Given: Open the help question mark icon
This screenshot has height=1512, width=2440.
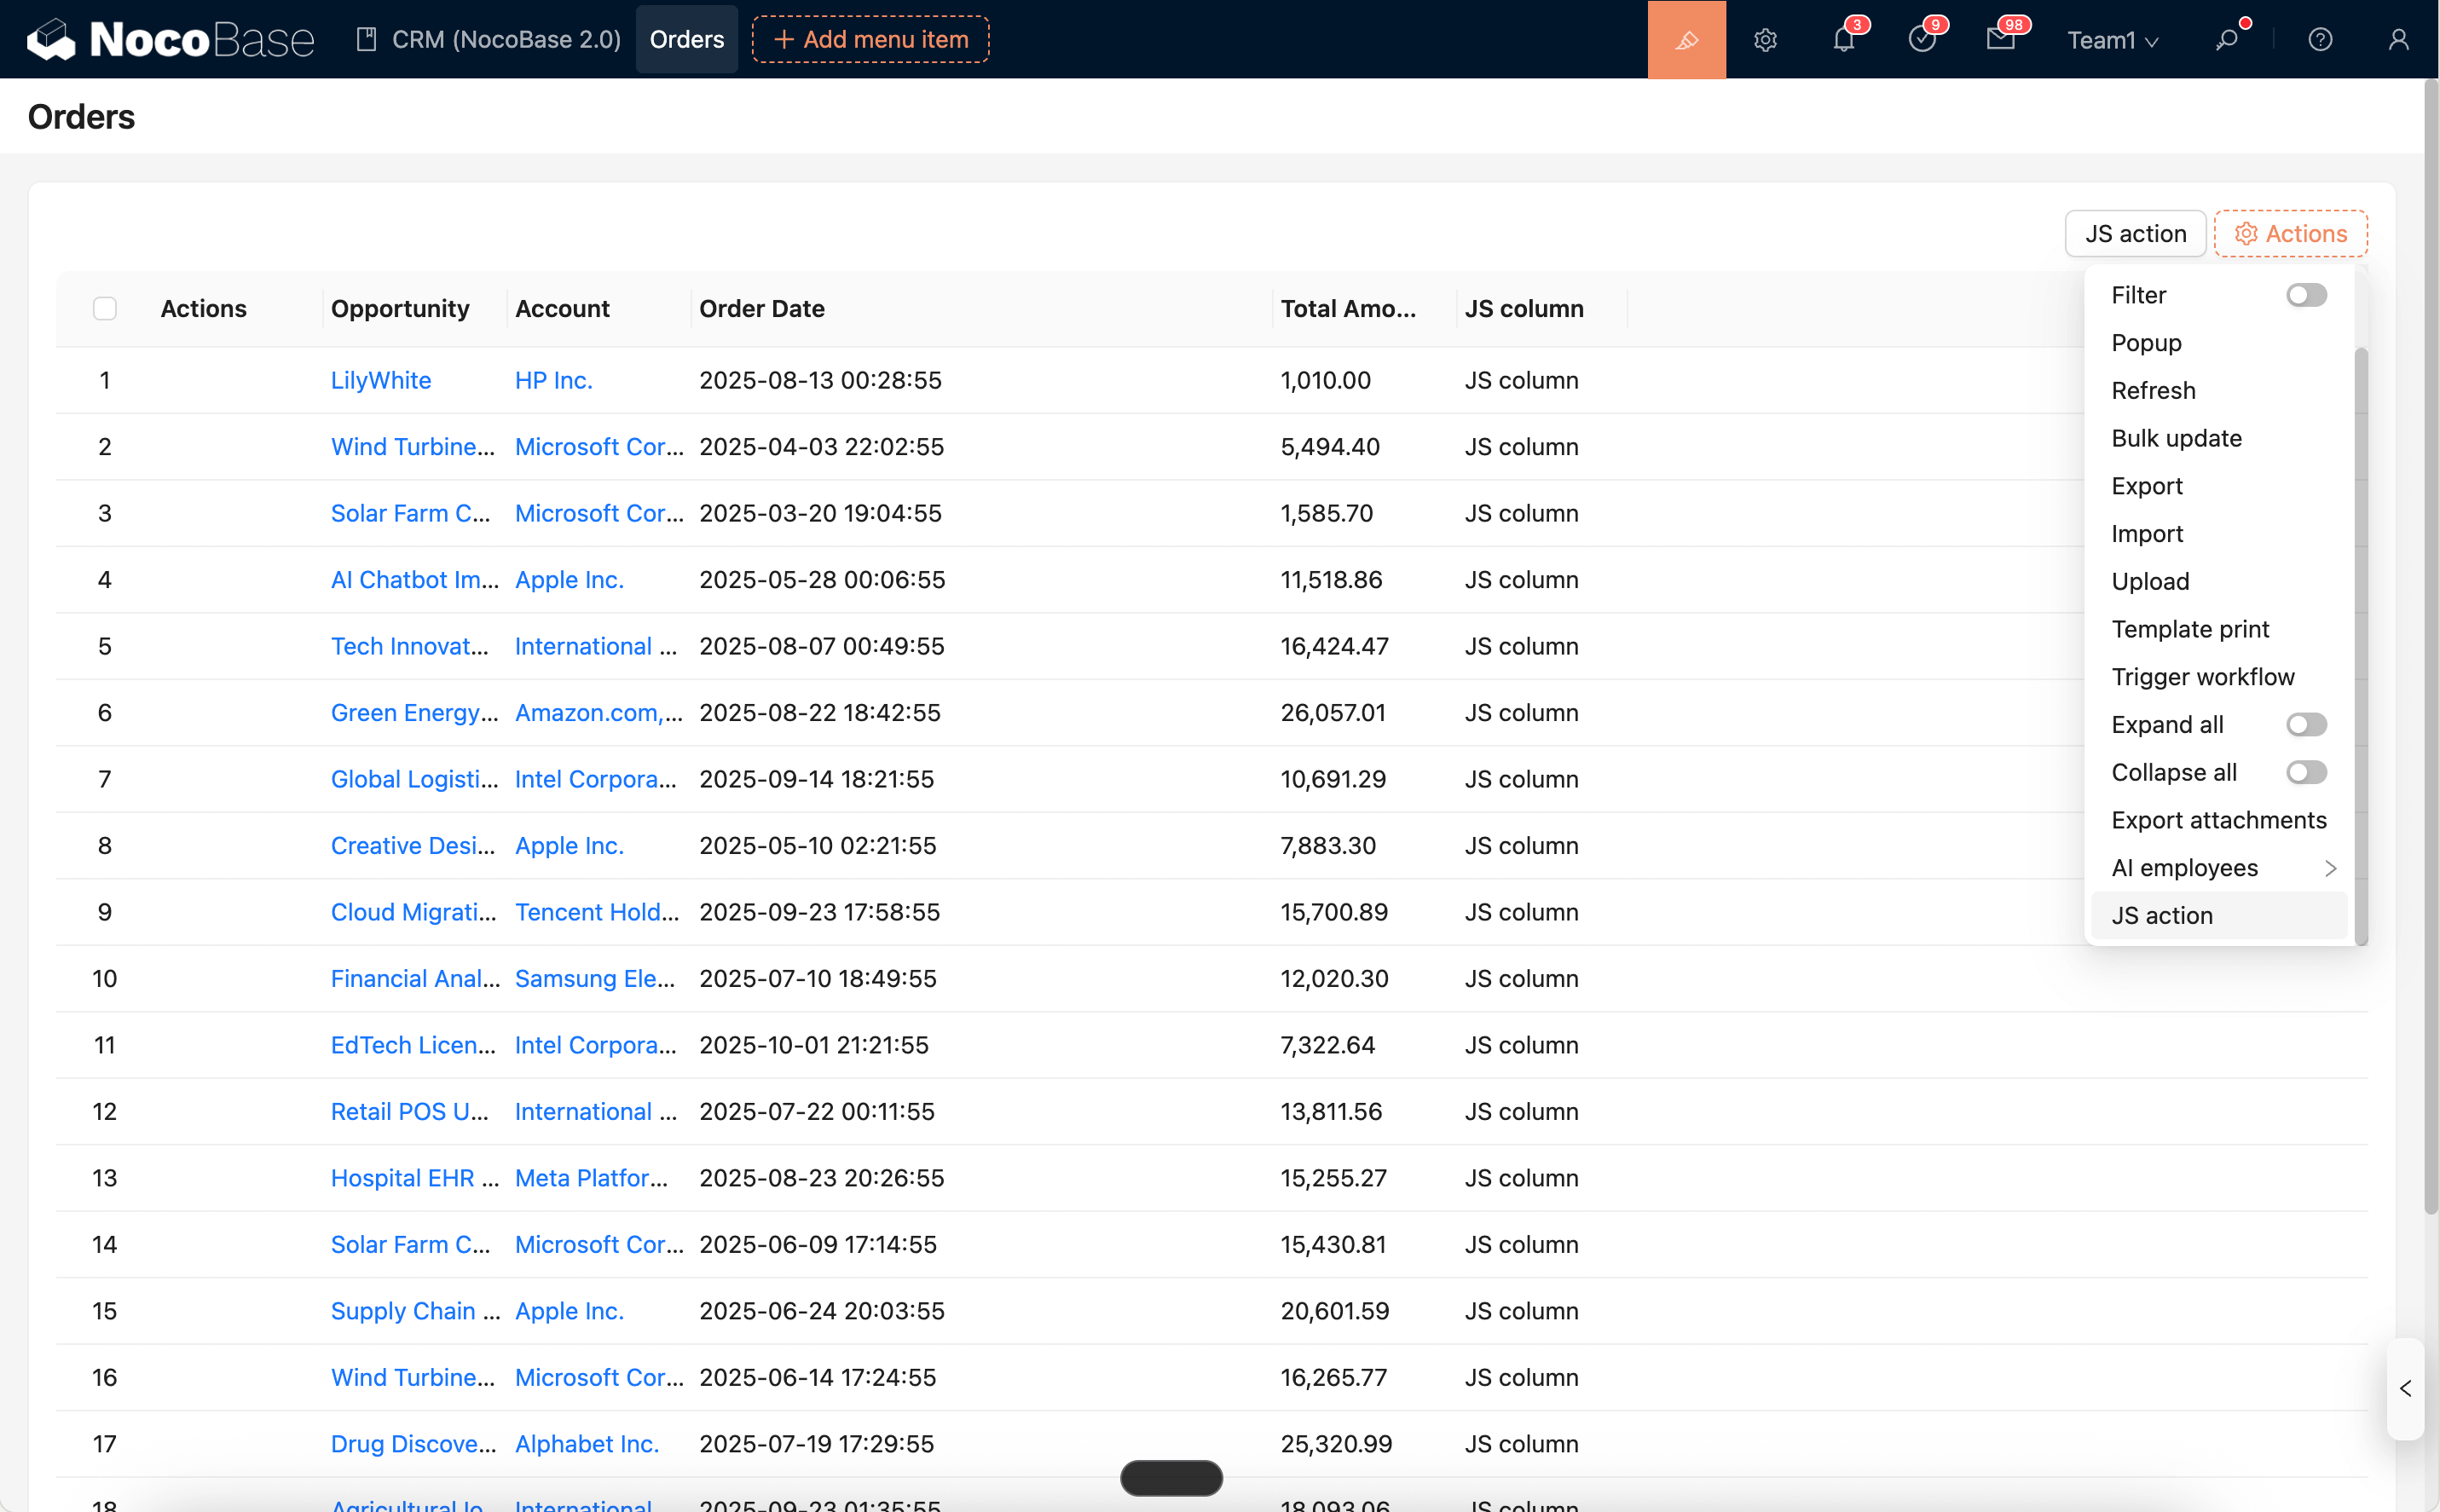Looking at the screenshot, I should pyautogui.click(x=2319, y=40).
